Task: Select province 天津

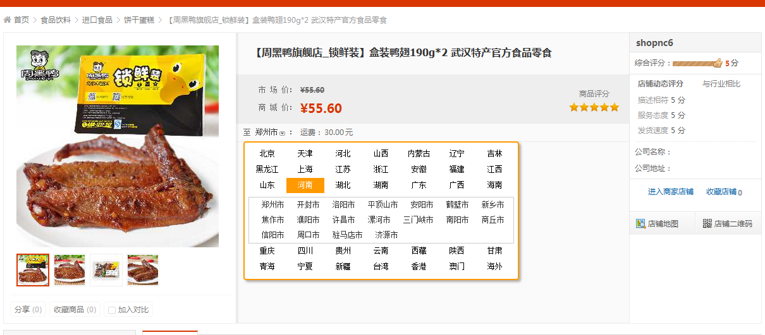Action: coord(305,153)
